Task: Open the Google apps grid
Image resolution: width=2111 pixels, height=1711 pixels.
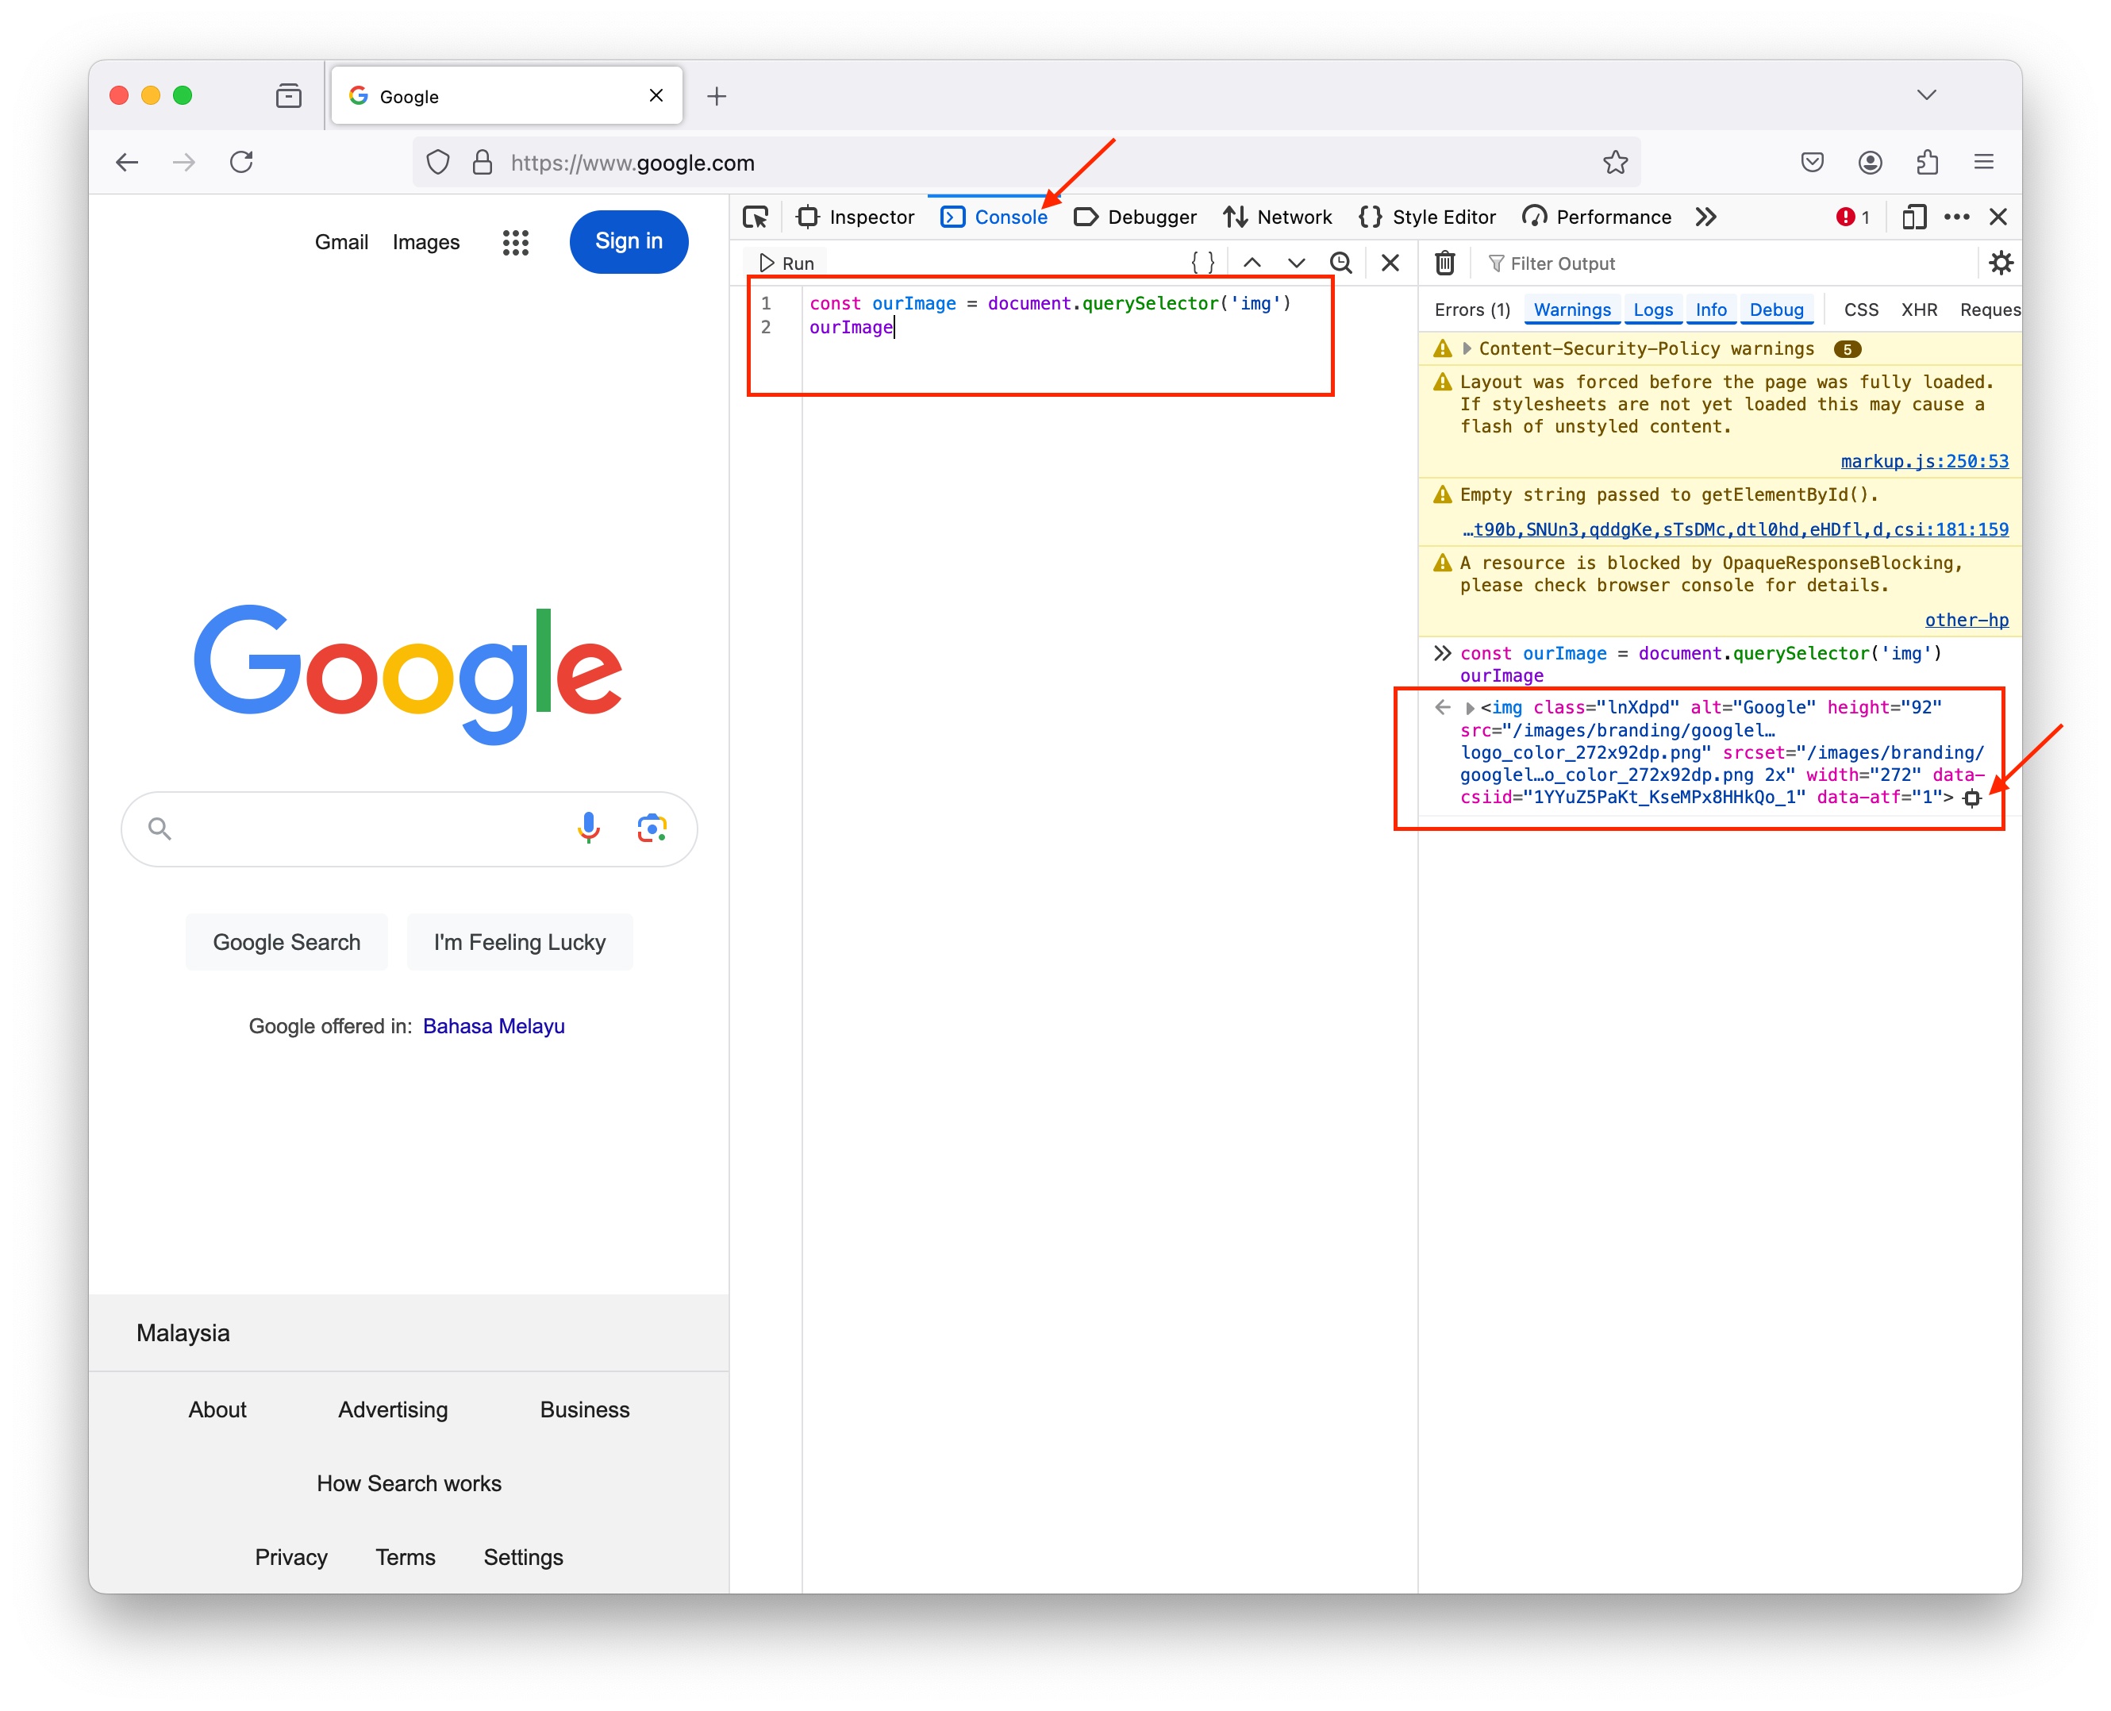Action: [515, 243]
